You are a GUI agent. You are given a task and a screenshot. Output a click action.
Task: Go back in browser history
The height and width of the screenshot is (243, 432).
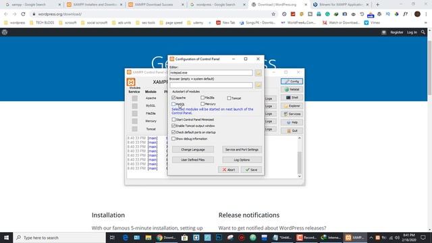click(6, 14)
